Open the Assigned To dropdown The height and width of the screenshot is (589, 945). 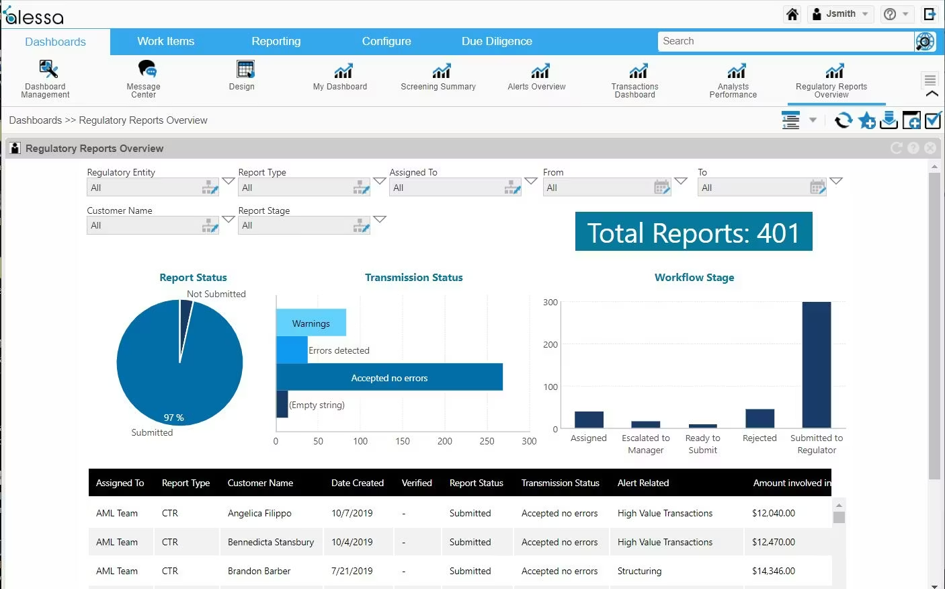coord(531,180)
